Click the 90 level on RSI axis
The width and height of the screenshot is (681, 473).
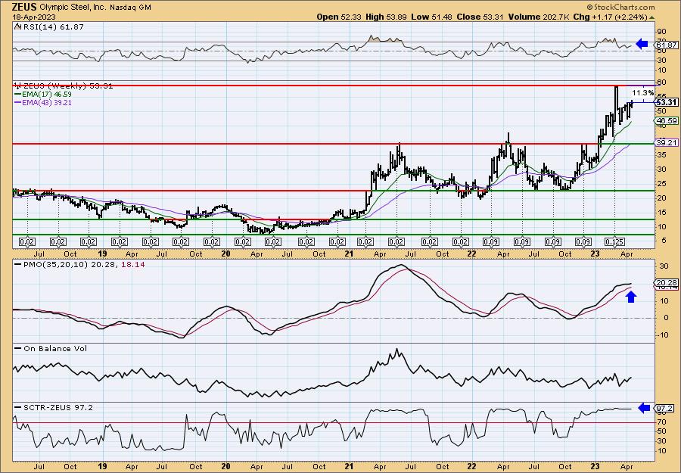click(x=661, y=32)
